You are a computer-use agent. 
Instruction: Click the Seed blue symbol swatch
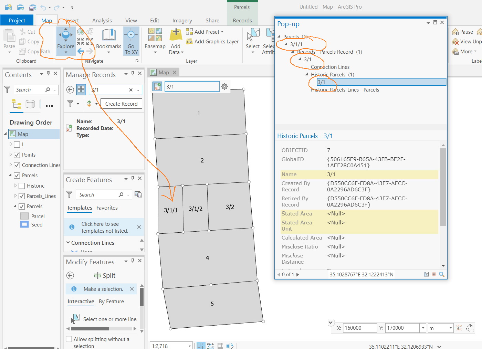(24, 224)
